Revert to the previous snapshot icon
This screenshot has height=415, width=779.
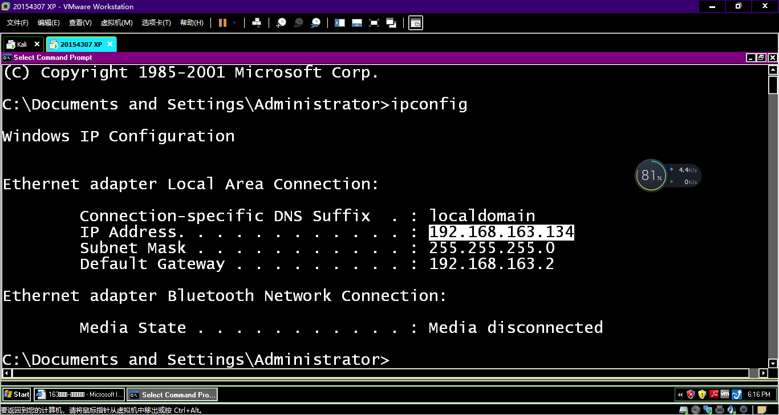298,23
